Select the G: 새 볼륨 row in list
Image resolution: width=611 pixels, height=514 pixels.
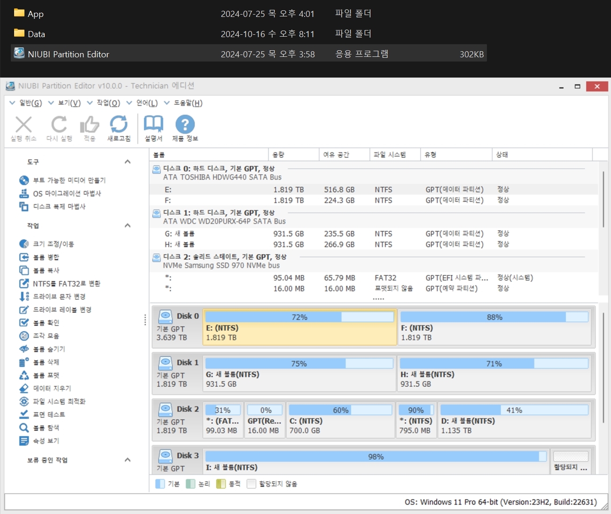pyautogui.click(x=374, y=234)
